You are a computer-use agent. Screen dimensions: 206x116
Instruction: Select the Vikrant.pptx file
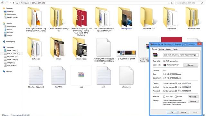tap(126, 75)
